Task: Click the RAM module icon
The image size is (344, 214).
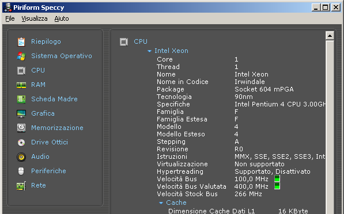Action: pos(21,85)
